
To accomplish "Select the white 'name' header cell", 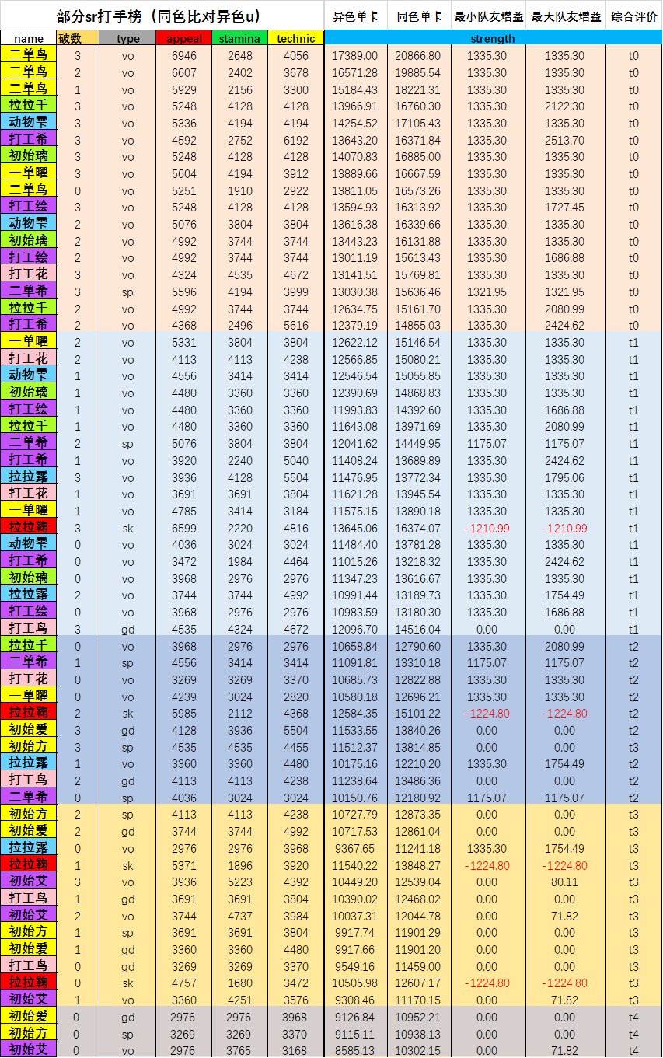I will [29, 38].
